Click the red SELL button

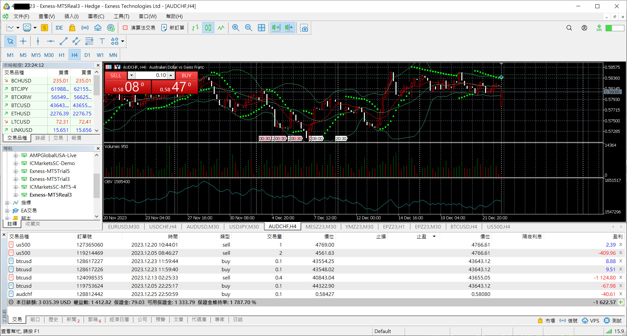[116, 75]
